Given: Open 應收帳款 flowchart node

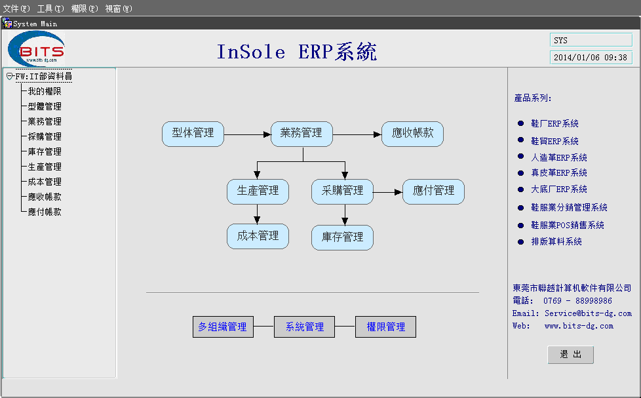Looking at the screenshot, I should (412, 134).
